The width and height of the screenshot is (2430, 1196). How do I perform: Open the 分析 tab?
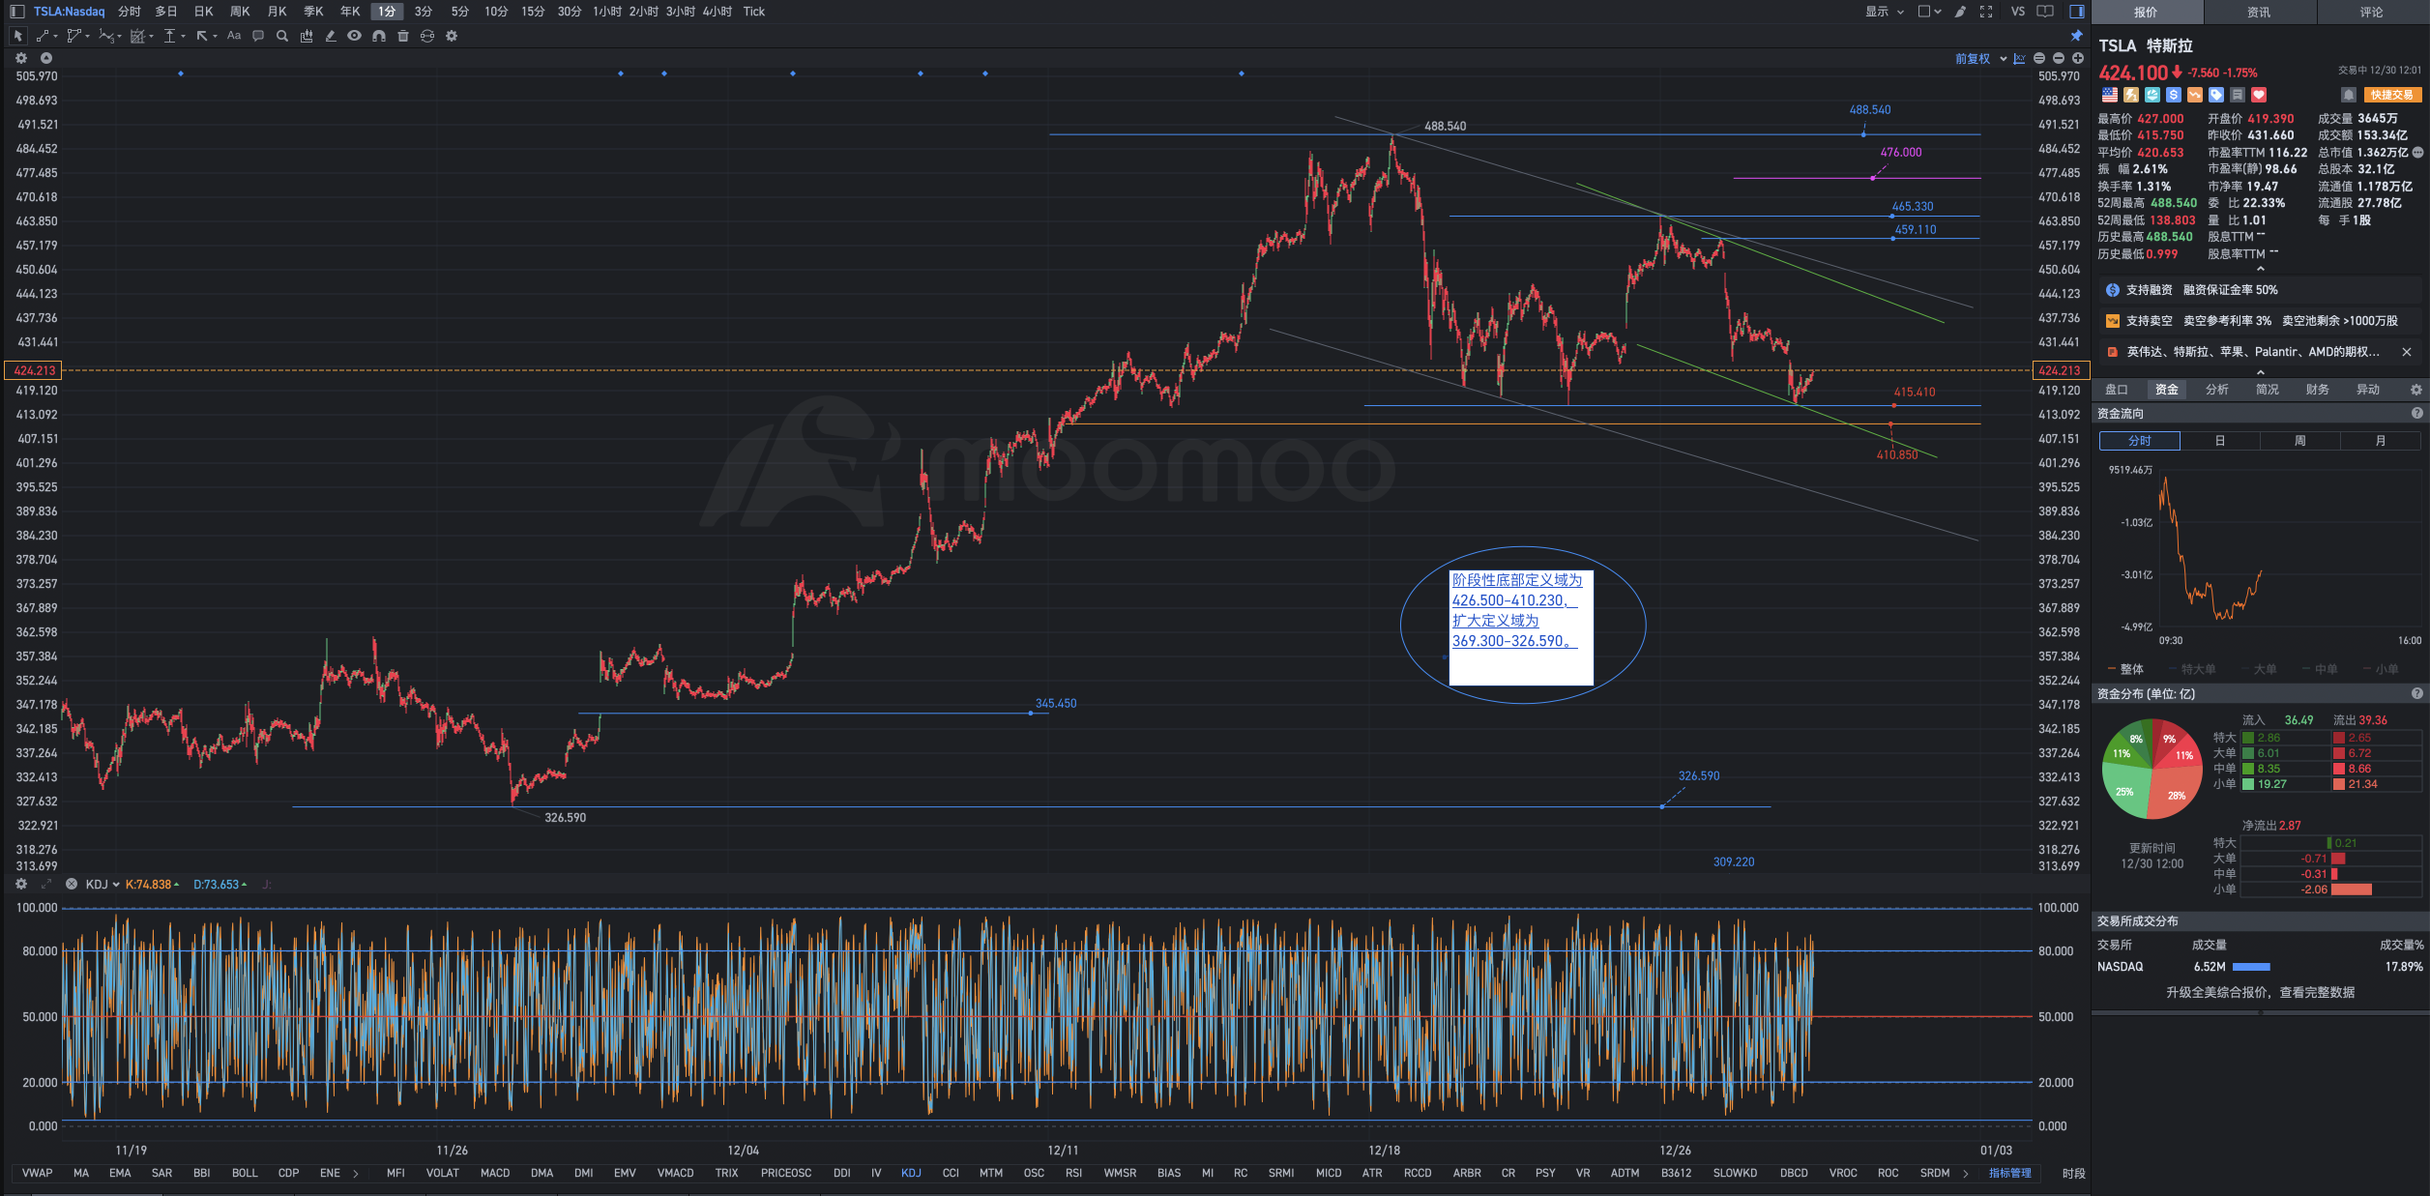(x=2217, y=390)
